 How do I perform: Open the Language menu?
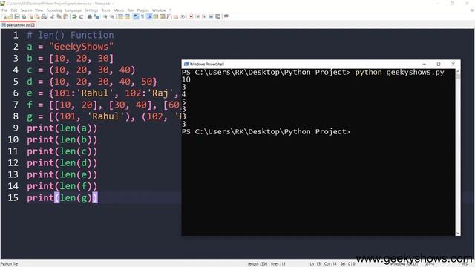coord(73,10)
